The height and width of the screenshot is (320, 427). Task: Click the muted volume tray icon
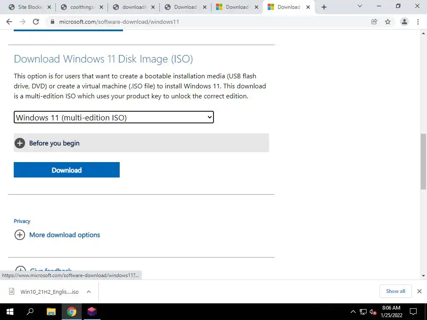click(373, 312)
